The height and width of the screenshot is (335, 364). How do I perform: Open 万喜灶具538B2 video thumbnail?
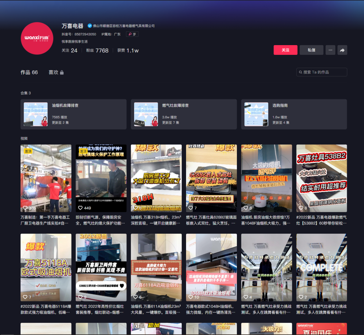(322, 178)
